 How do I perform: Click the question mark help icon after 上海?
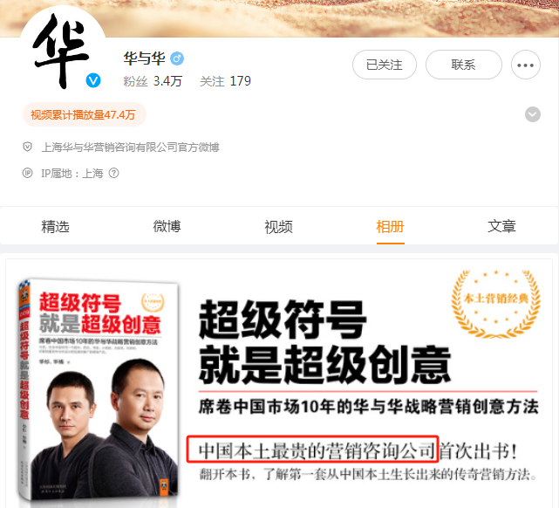pos(113,174)
